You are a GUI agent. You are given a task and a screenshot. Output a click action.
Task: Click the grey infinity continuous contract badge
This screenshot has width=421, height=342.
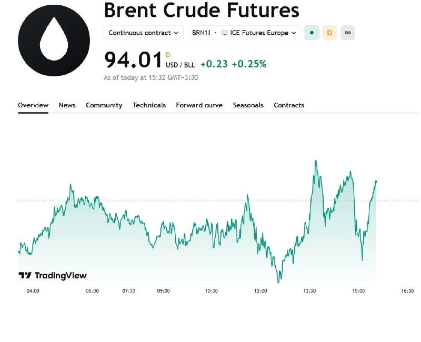click(348, 33)
